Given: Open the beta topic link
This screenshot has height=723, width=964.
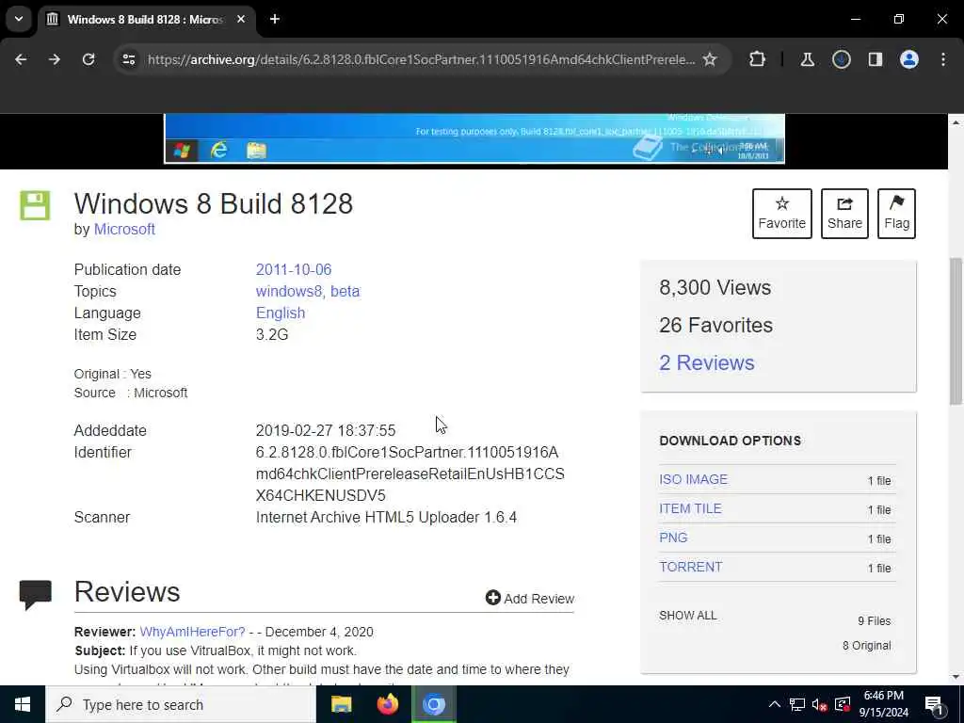Looking at the screenshot, I should [345, 292].
